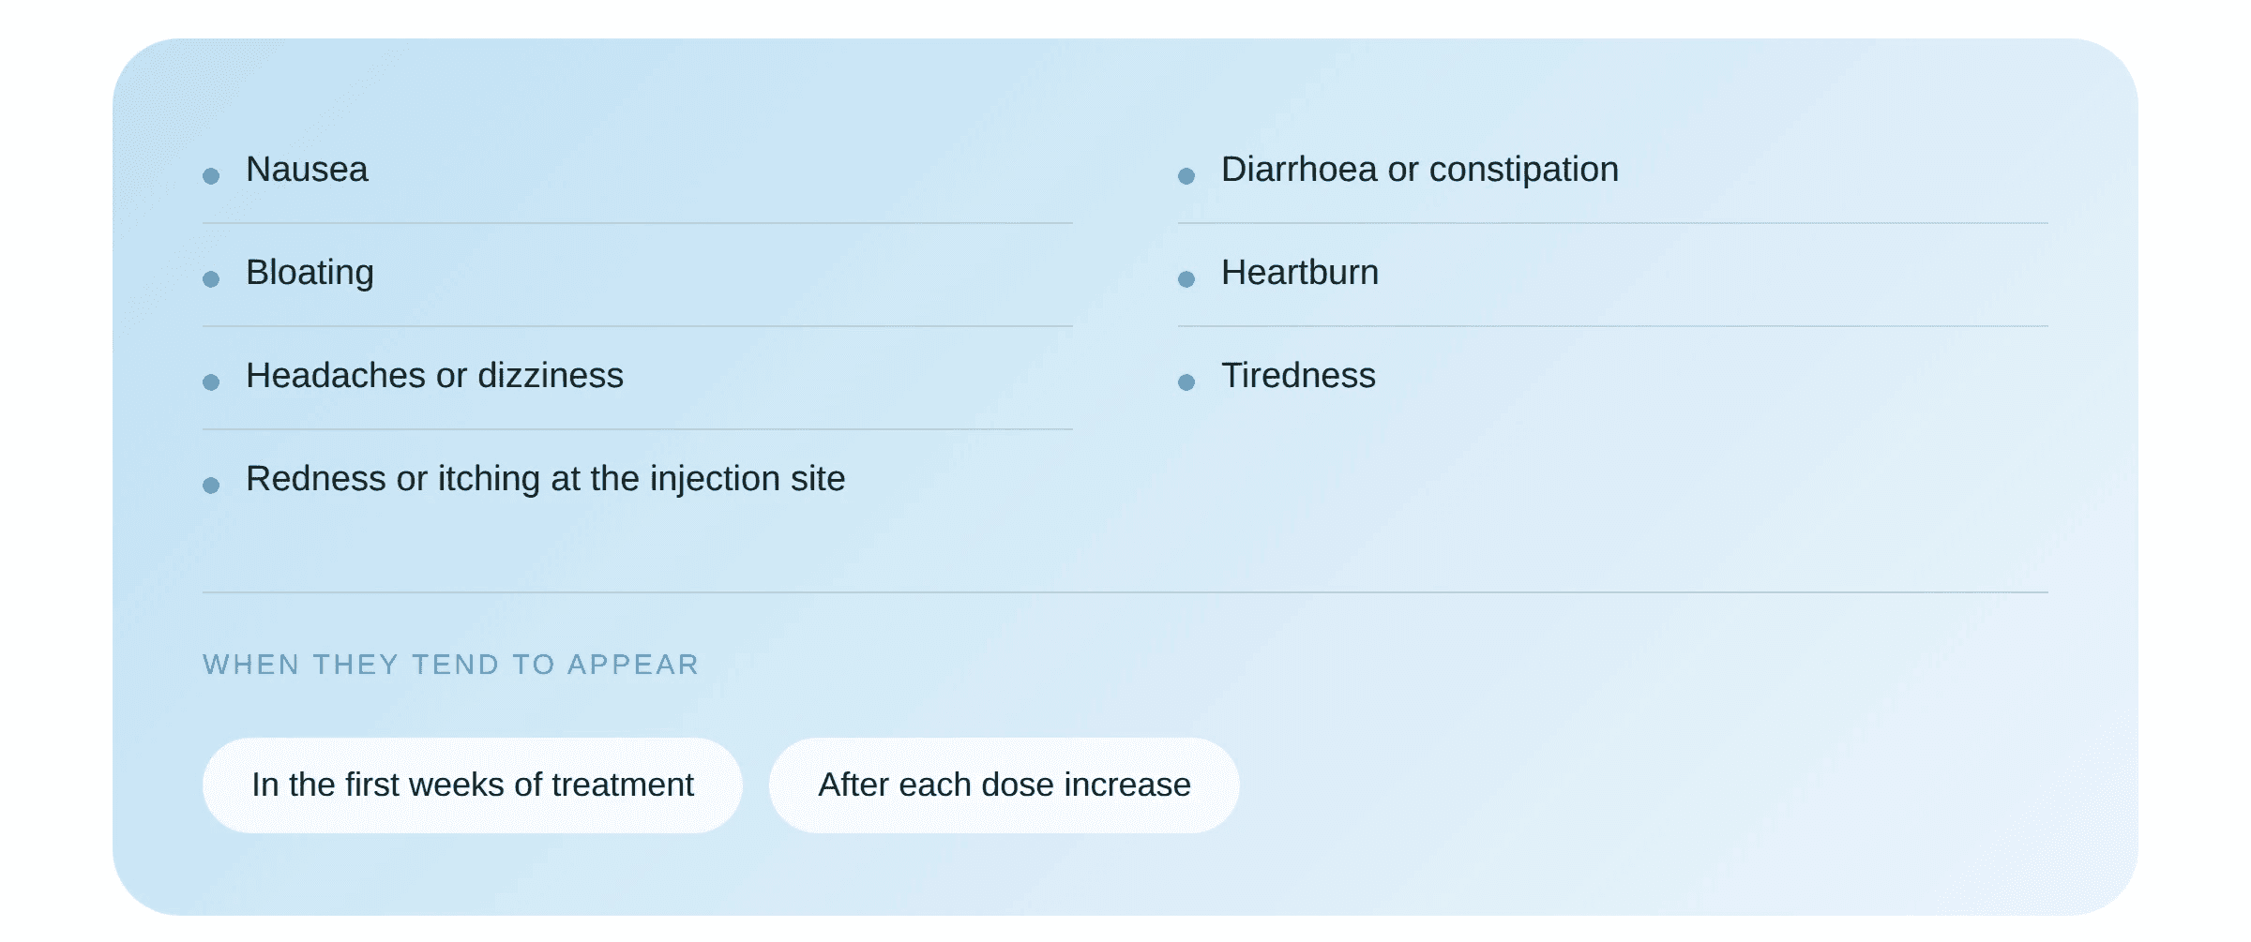Click the bullet dot beside Bloating
The image size is (2251, 942).
[x=211, y=279]
